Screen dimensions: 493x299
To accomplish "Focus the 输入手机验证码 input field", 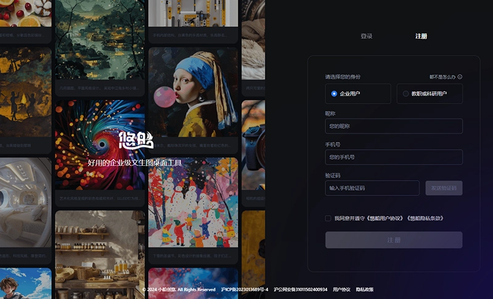I will 372,188.
